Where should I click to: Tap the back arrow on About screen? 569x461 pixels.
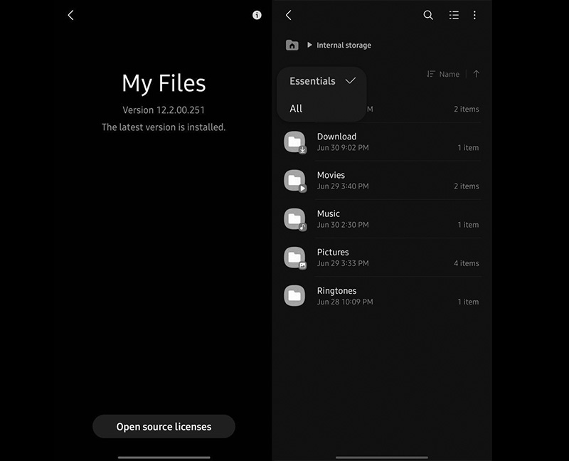(x=70, y=16)
